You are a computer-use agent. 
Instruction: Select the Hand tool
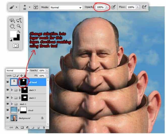pyautogui.click(x=12, y=26)
